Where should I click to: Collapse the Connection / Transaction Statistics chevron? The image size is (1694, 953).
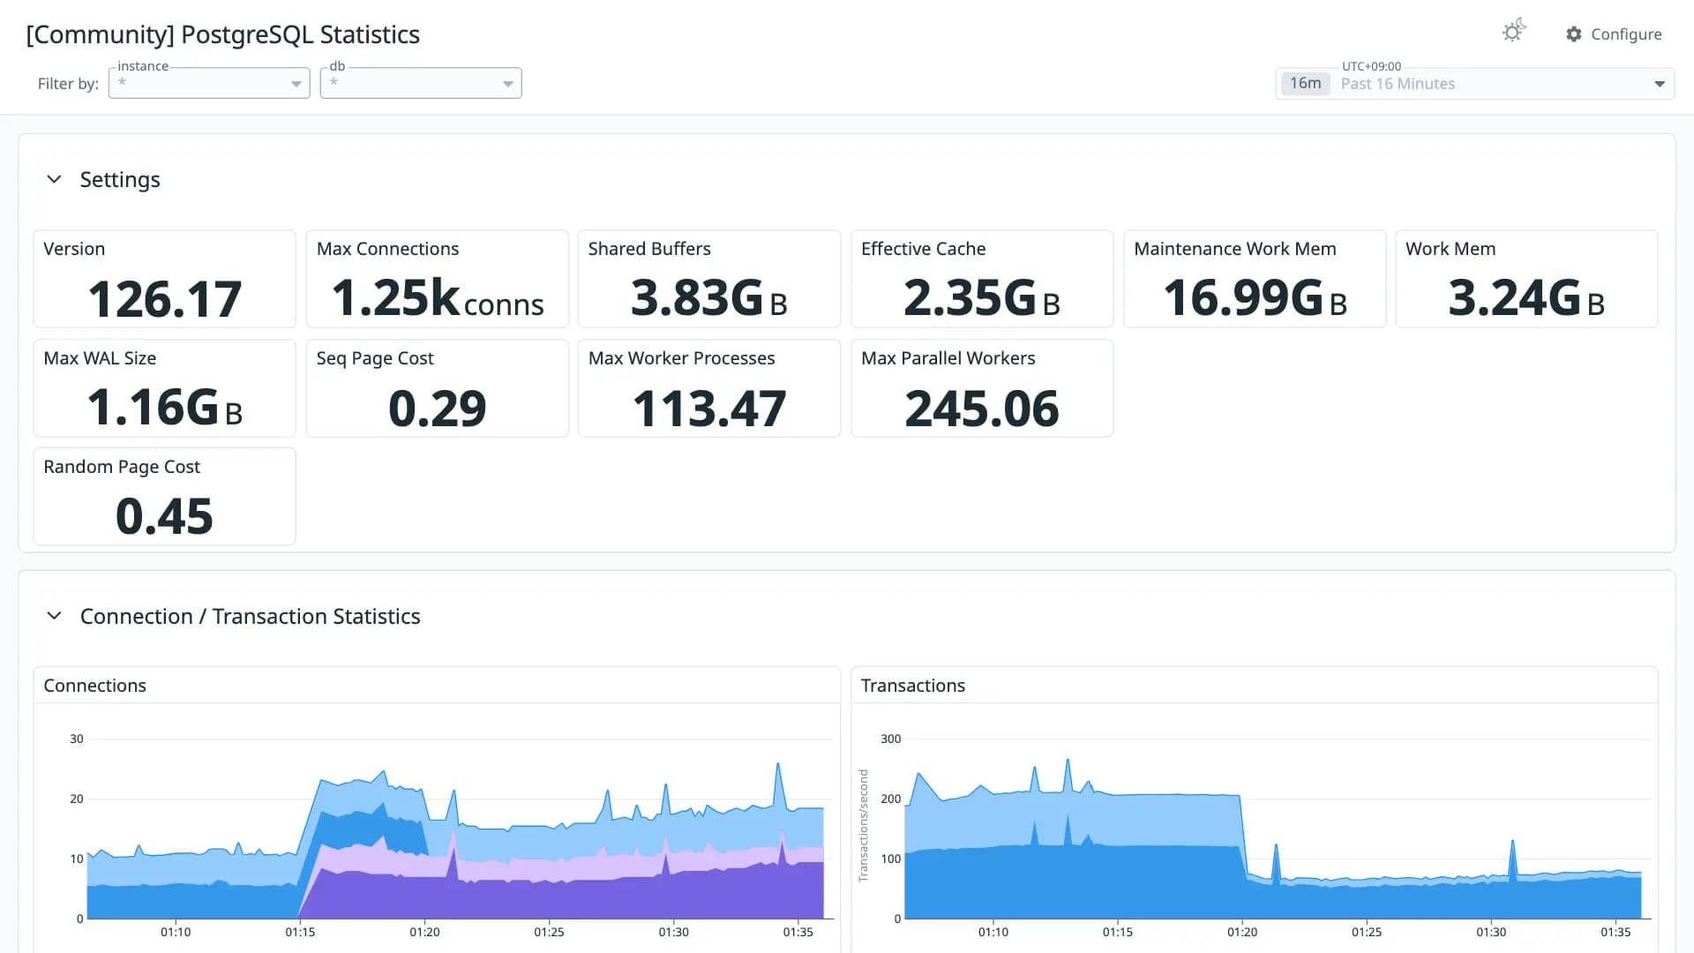tap(54, 616)
